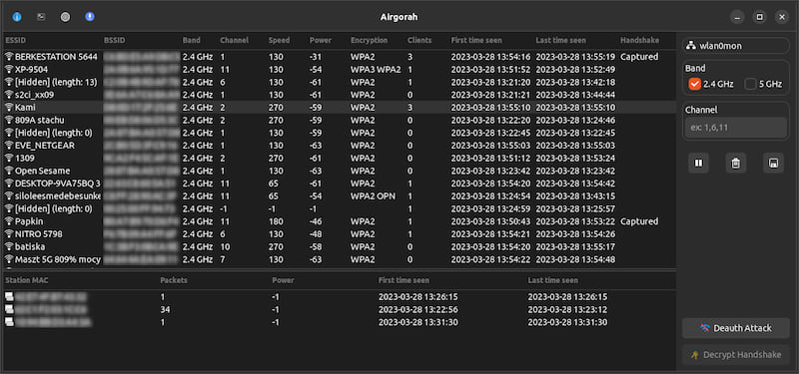This screenshot has height=374, width=799.
Task: Click the Wi-Fi icon beside EVE_NETGEAR
Action: pos(9,146)
